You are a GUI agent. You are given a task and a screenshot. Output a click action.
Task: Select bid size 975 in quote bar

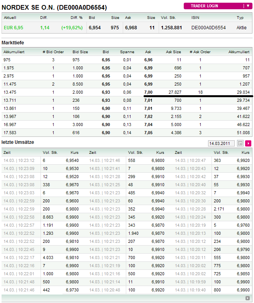point(115,28)
